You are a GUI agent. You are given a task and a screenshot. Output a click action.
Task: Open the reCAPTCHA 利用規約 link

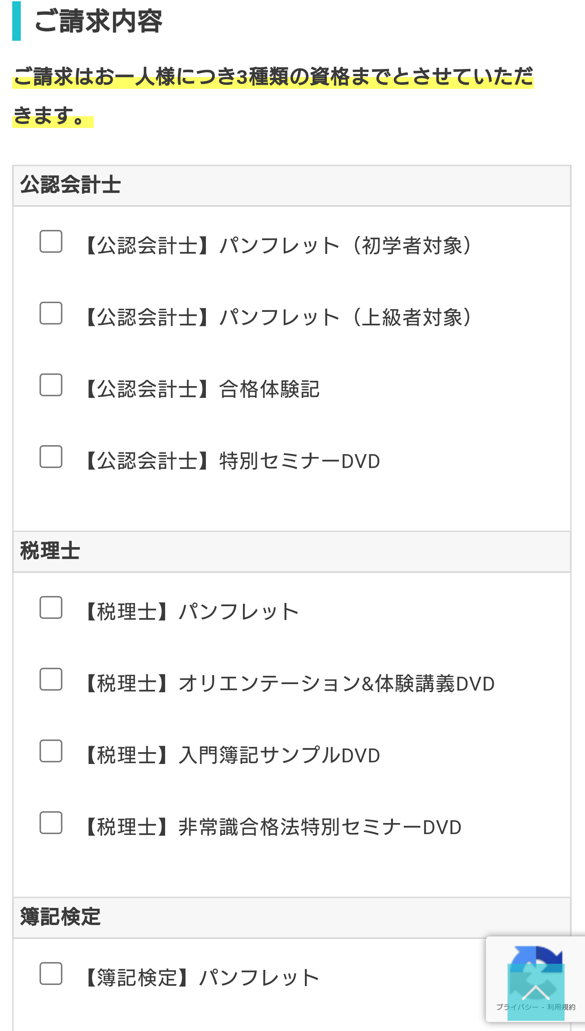pyautogui.click(x=561, y=1007)
